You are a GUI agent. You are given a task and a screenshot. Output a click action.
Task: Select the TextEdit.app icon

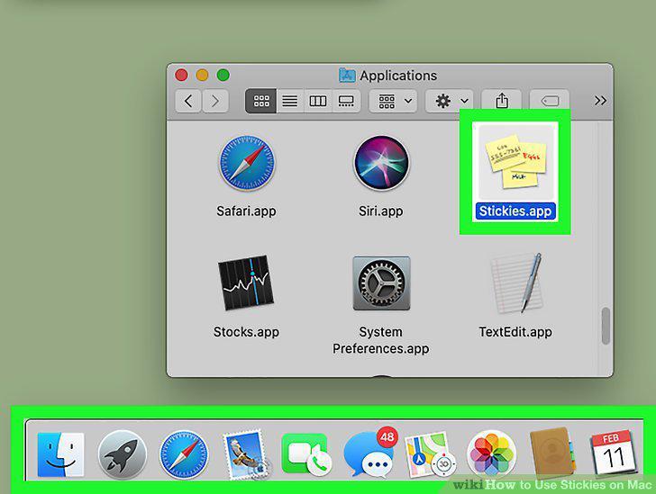[x=517, y=283]
